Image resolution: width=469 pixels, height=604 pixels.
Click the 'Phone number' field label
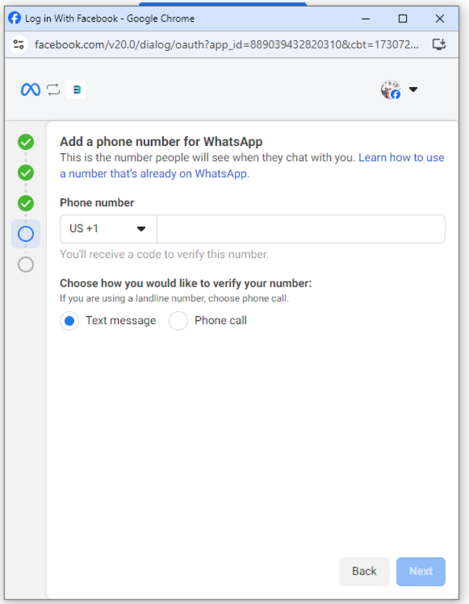[x=97, y=203]
